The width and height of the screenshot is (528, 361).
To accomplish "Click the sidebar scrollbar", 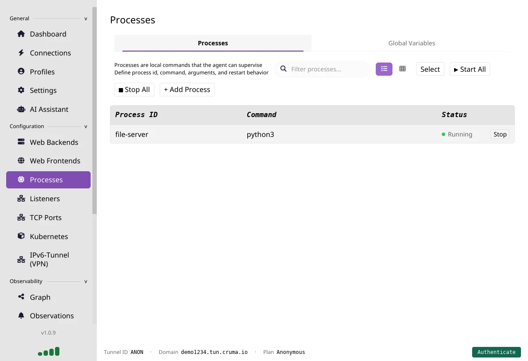I will [x=94, y=110].
